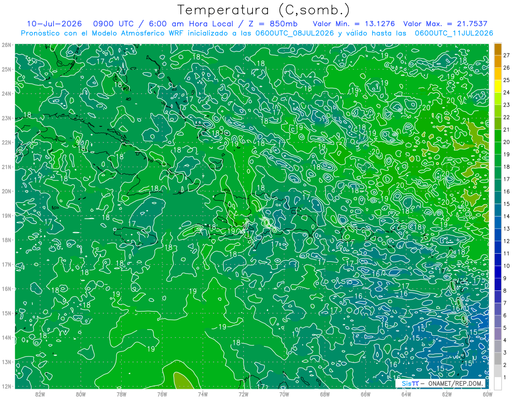Click the "19N" latitude axis label
518x400 pixels.
pos(6,216)
